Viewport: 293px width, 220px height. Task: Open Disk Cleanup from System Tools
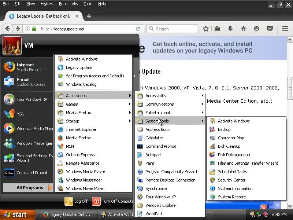click(246, 146)
